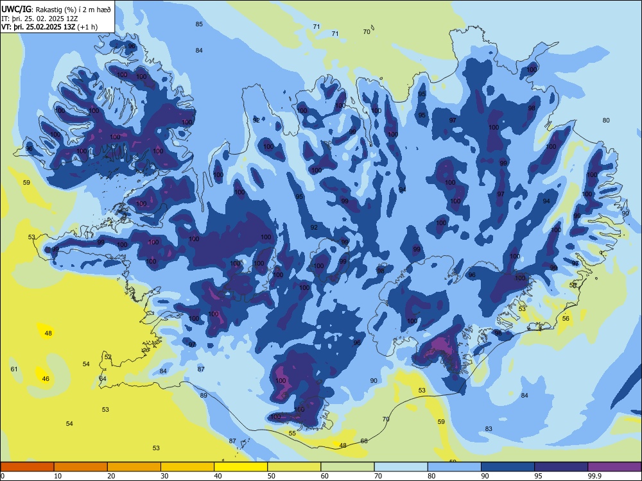Click the map value '56' on the map
The image size is (642, 481).
(566, 319)
